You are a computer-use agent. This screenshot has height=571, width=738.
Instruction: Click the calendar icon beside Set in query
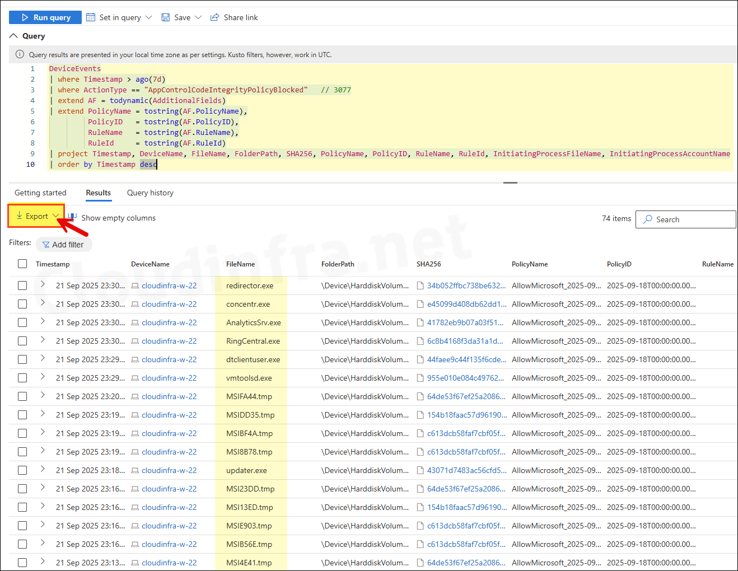[91, 17]
